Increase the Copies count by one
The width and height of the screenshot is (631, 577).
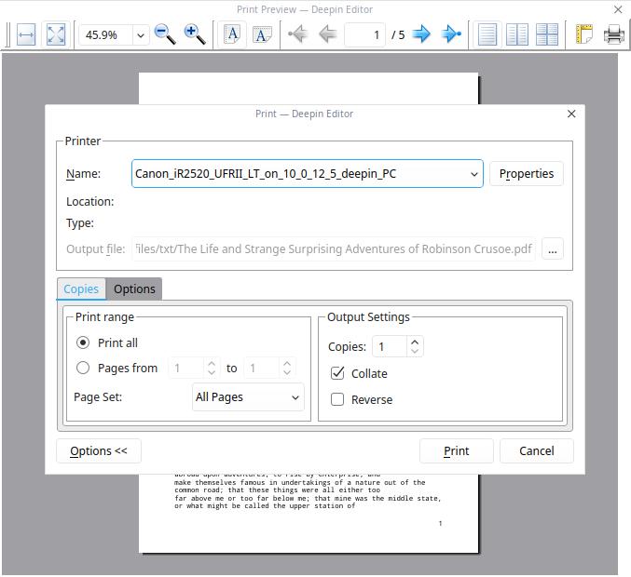pyautogui.click(x=415, y=342)
